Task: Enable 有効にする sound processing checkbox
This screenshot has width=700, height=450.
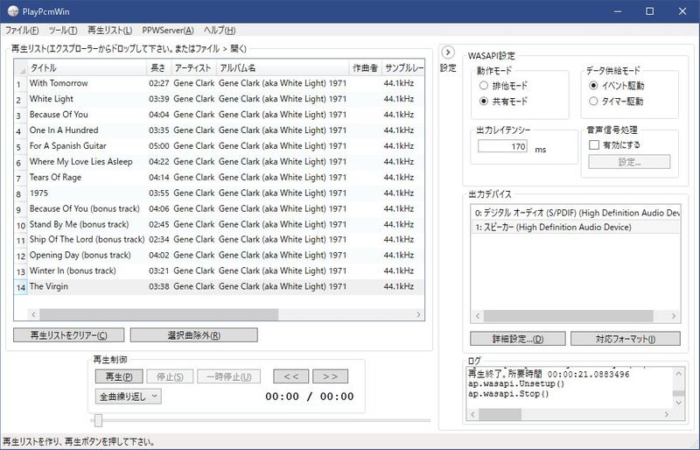Action: point(595,144)
